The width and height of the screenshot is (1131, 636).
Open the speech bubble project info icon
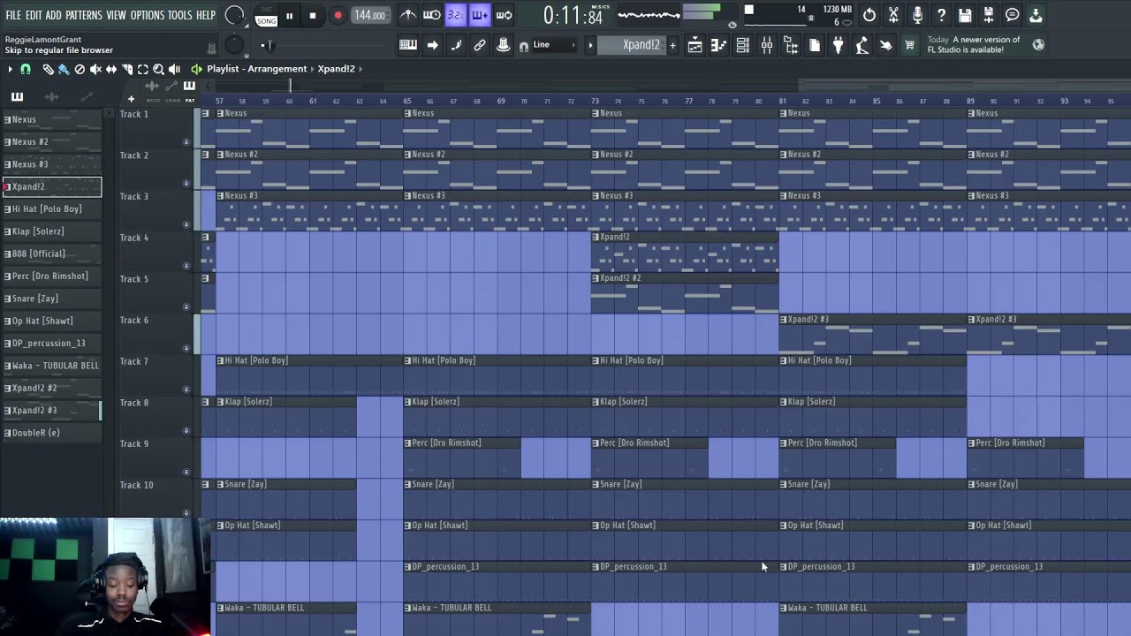point(1013,15)
